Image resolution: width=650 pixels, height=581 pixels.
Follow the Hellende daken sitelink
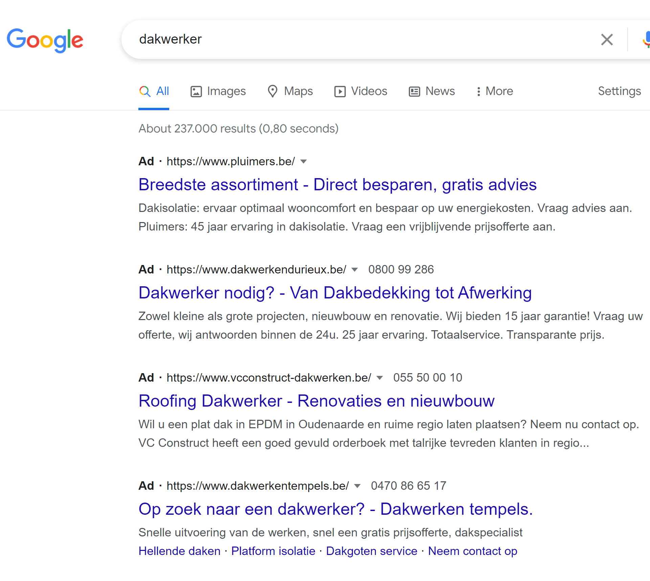[x=180, y=551]
